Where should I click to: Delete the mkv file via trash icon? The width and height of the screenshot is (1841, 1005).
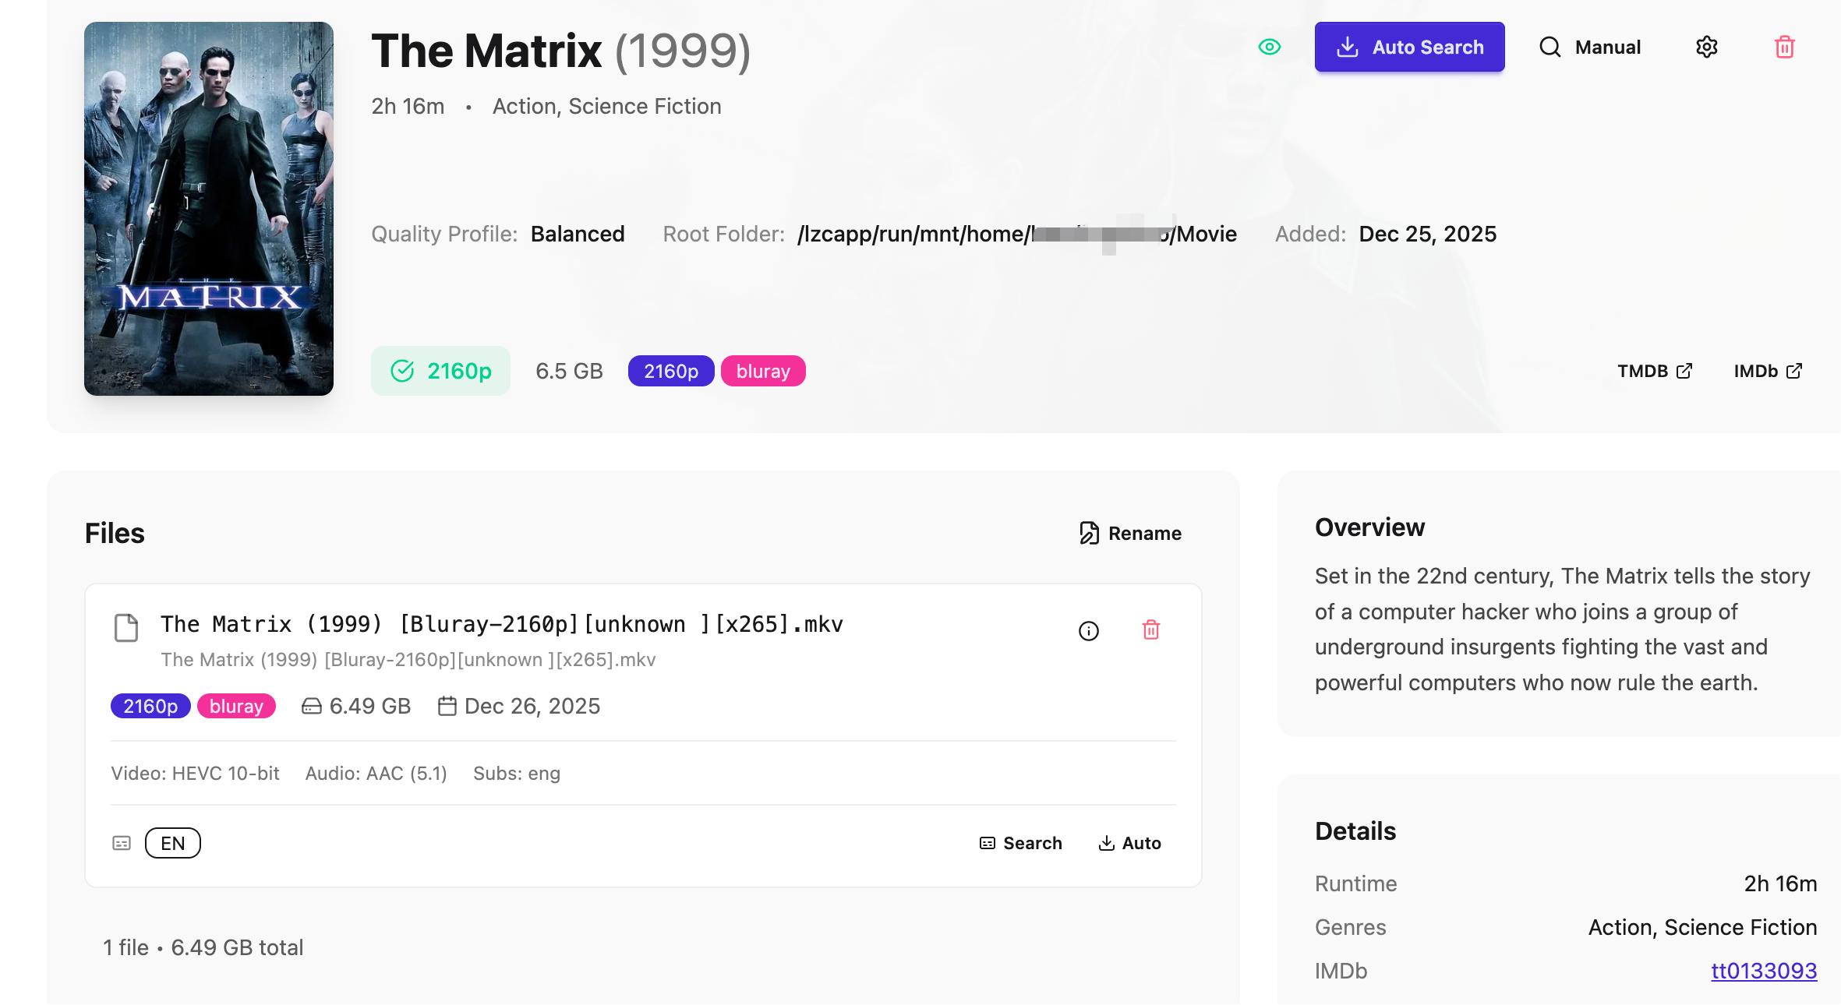click(x=1150, y=629)
